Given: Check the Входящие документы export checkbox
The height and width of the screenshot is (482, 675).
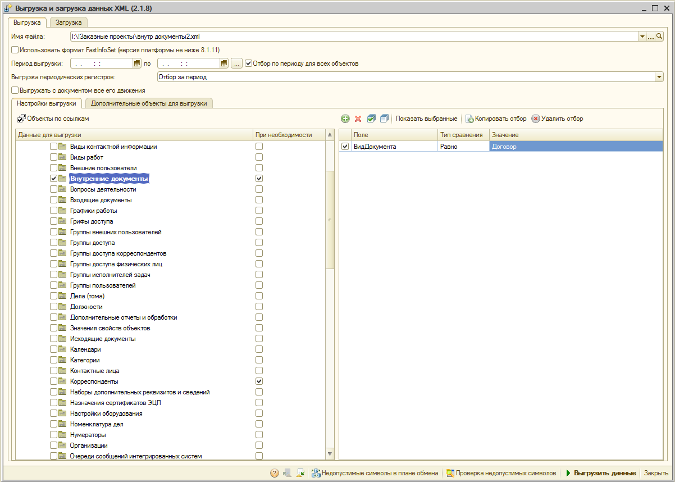Looking at the screenshot, I should click(x=53, y=200).
